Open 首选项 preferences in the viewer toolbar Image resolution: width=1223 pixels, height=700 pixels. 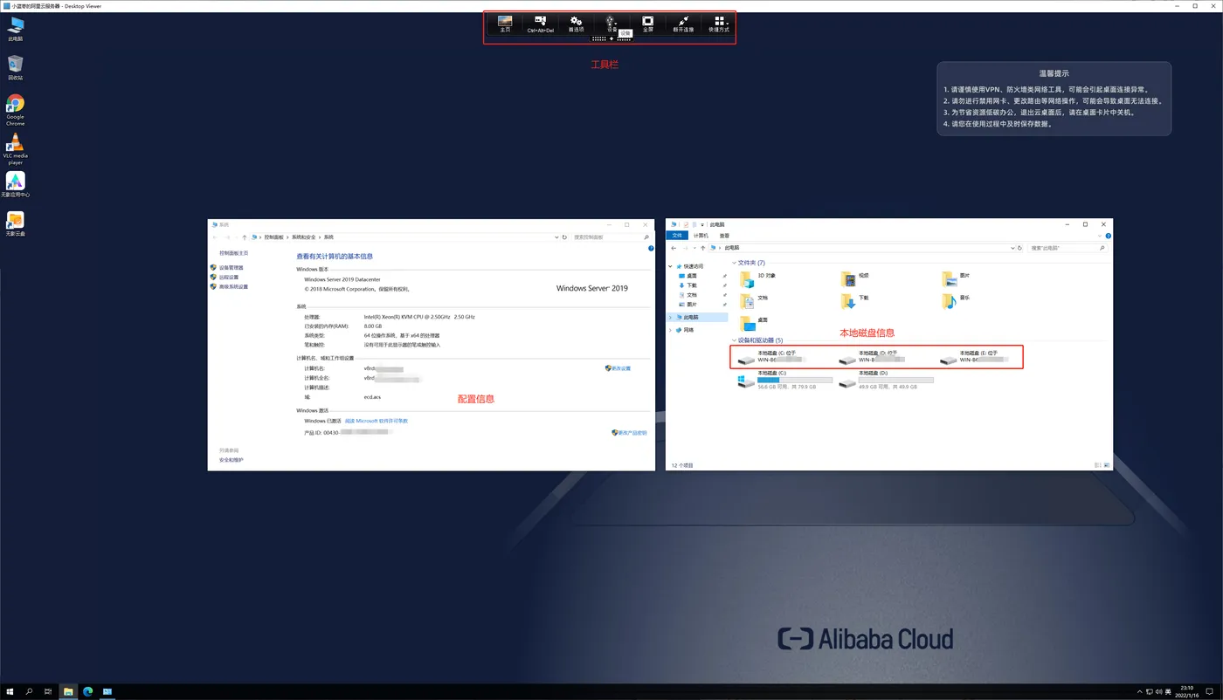[576, 24]
